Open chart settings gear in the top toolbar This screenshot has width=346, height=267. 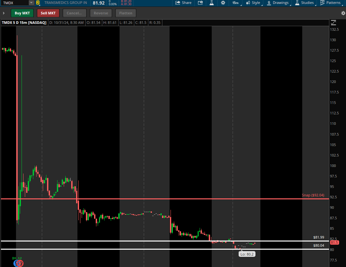point(223,3)
